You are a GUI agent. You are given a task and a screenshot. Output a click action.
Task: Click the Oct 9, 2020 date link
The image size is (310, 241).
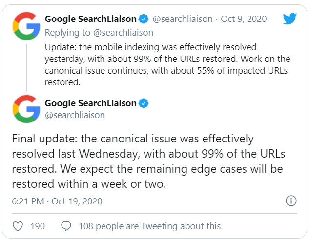point(244,19)
